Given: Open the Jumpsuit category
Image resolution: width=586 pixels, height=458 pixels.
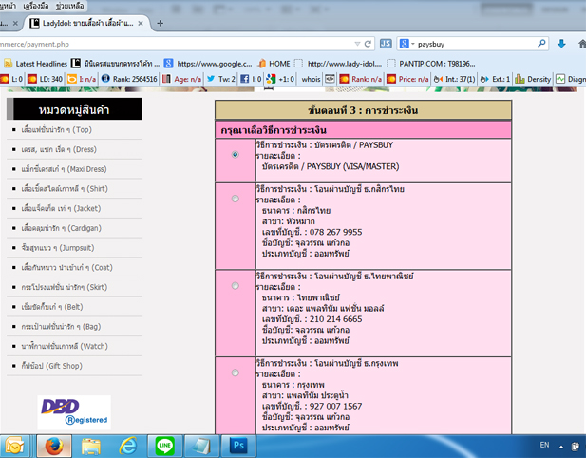Looking at the screenshot, I should click(58, 248).
